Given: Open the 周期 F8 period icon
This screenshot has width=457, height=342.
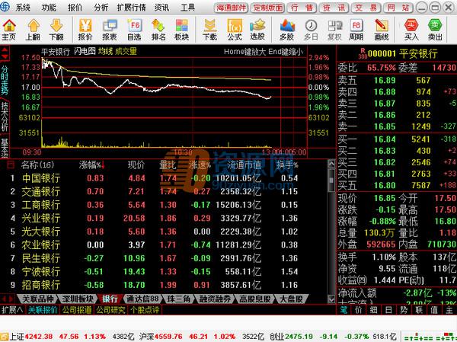Looking at the screenshot, I should (x=356, y=30).
